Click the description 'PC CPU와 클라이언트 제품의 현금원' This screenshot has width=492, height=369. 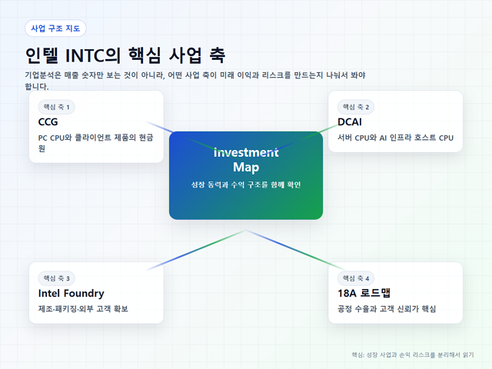click(95, 143)
